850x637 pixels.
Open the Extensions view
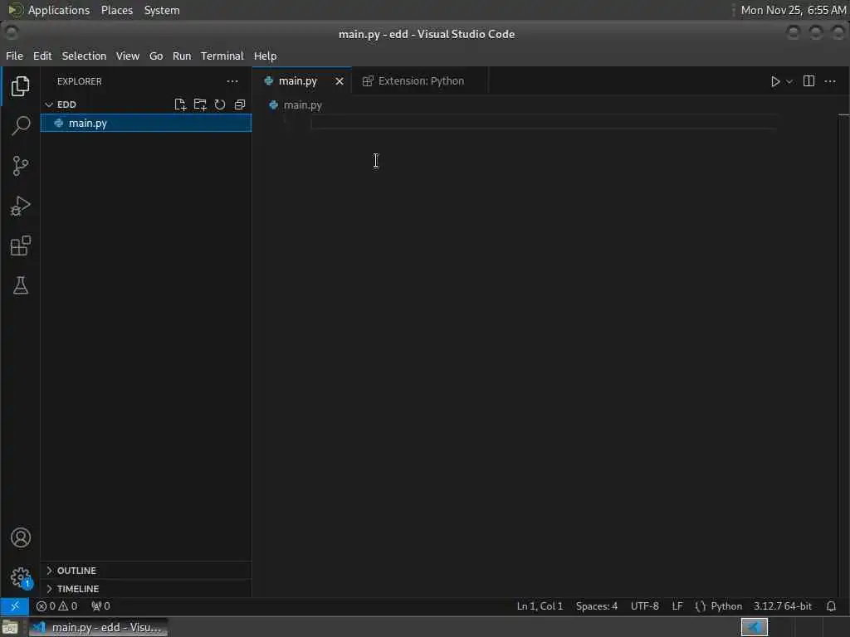pyautogui.click(x=20, y=246)
